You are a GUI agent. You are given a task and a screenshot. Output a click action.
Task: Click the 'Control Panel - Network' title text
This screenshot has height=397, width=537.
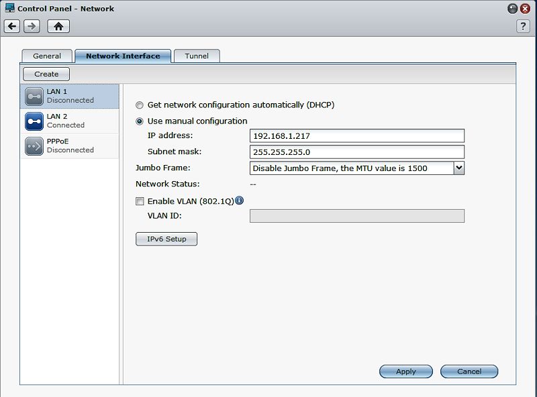[x=66, y=9]
